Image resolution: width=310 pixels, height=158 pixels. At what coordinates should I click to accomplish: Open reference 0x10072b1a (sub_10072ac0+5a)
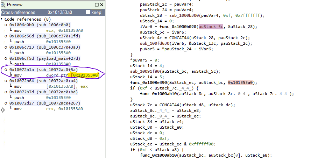[43, 70]
